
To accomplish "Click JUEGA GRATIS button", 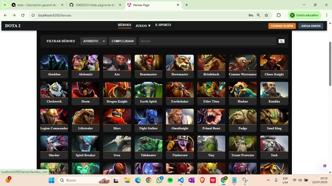I will click(x=311, y=26).
